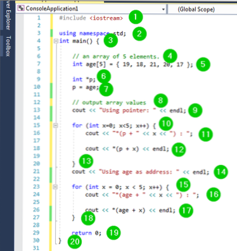
Task: Click the int age[5] array declaration
Action: point(132,64)
